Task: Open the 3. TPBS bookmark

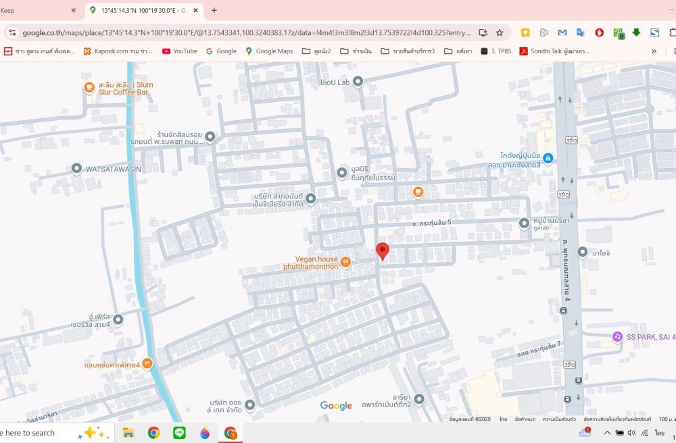Action: click(x=496, y=51)
